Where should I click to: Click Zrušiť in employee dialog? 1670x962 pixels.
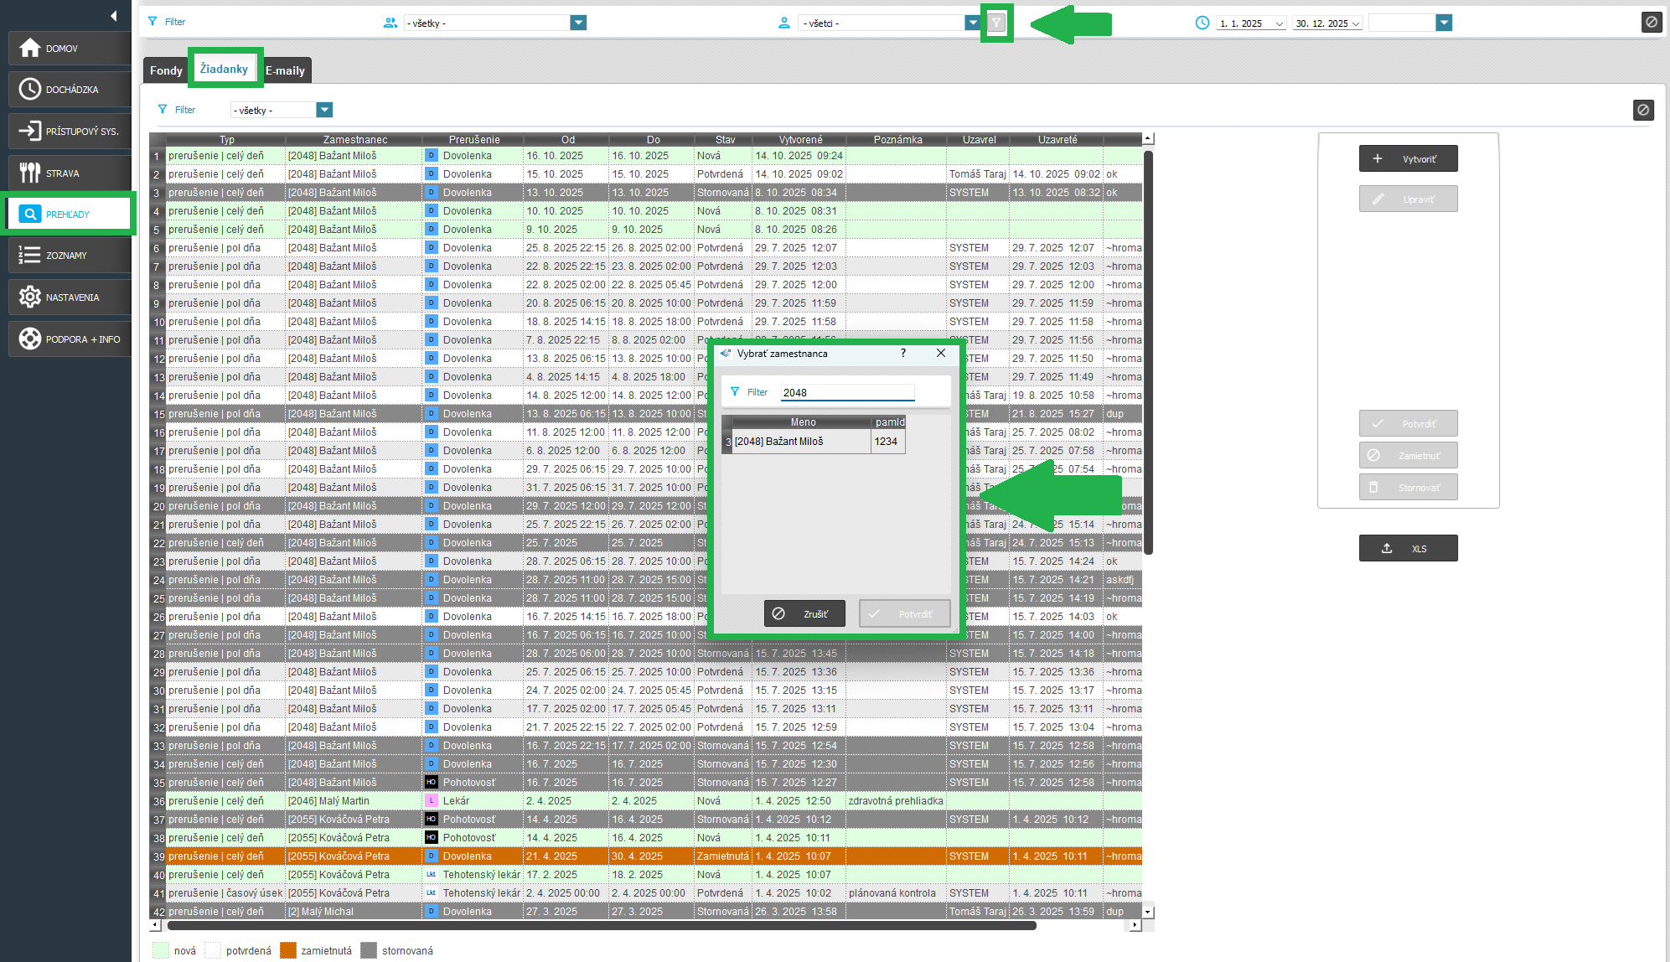pyautogui.click(x=804, y=614)
